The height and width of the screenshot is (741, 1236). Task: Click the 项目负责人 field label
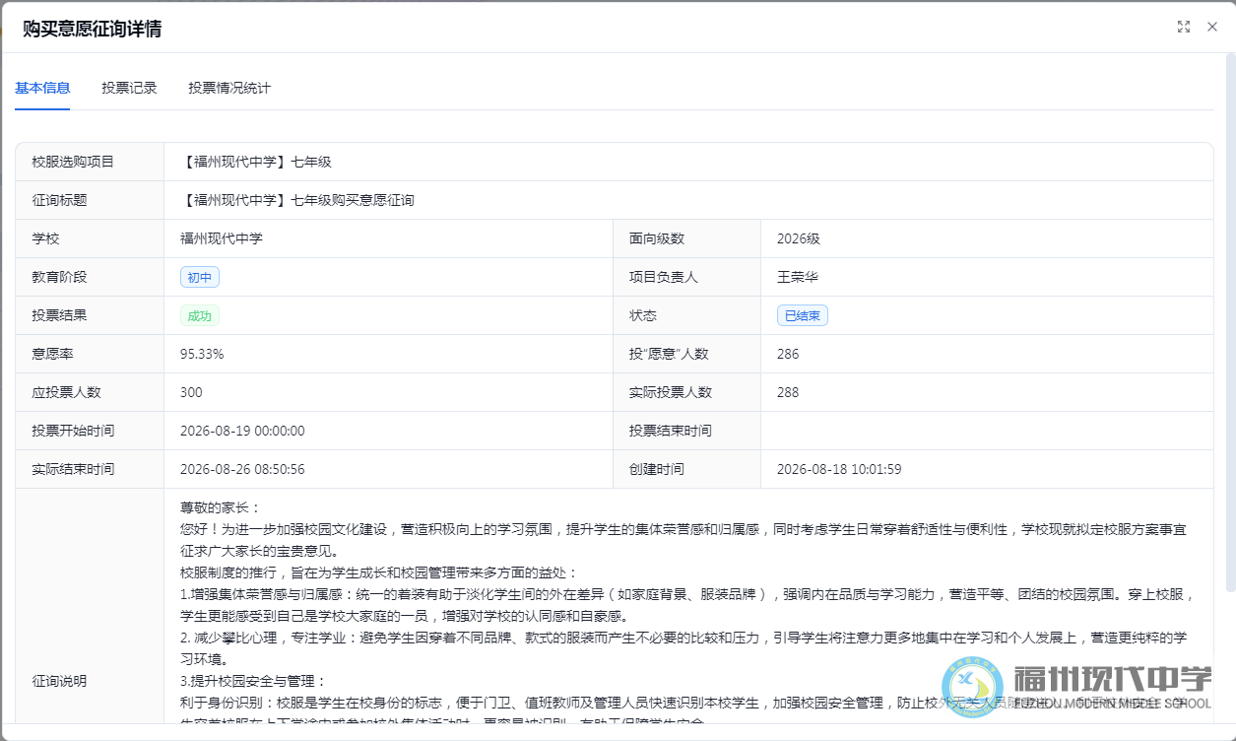664,277
